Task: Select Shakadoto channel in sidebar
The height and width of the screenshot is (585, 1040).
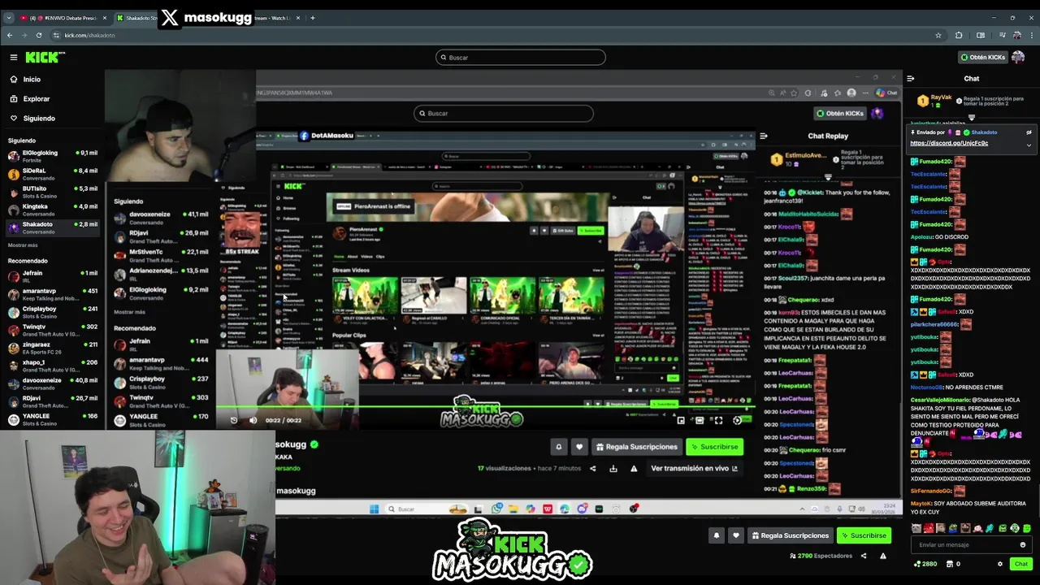Action: [x=52, y=227]
